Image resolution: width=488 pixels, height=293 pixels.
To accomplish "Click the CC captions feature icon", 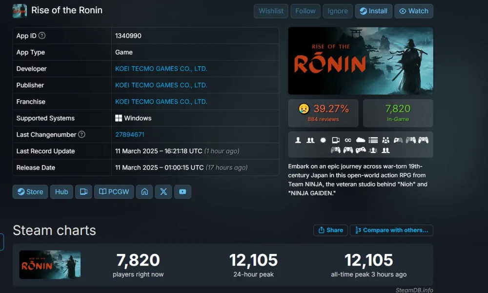I will point(348,140).
